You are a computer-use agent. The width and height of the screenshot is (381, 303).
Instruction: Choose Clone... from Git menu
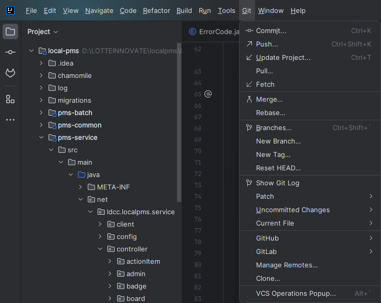click(x=310, y=278)
